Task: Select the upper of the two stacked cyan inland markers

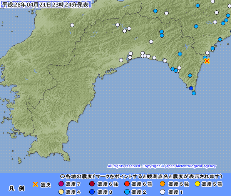Action: [161, 32]
